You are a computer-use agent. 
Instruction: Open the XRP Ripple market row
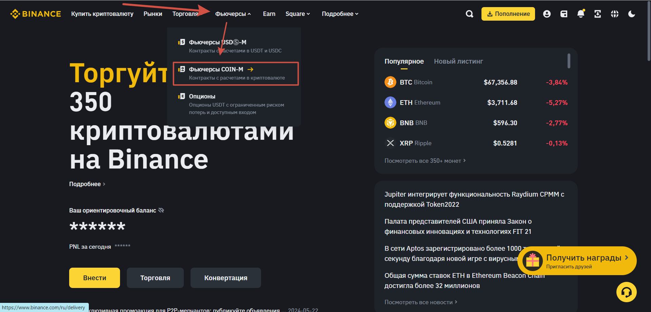click(476, 143)
